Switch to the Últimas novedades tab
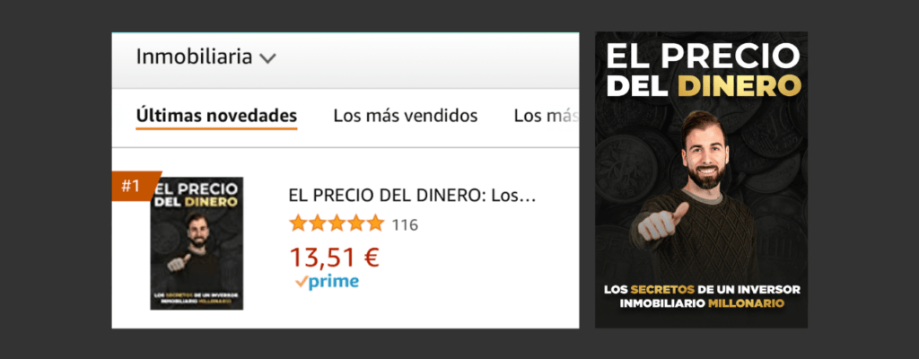The width and height of the screenshot is (919, 359). point(216,116)
